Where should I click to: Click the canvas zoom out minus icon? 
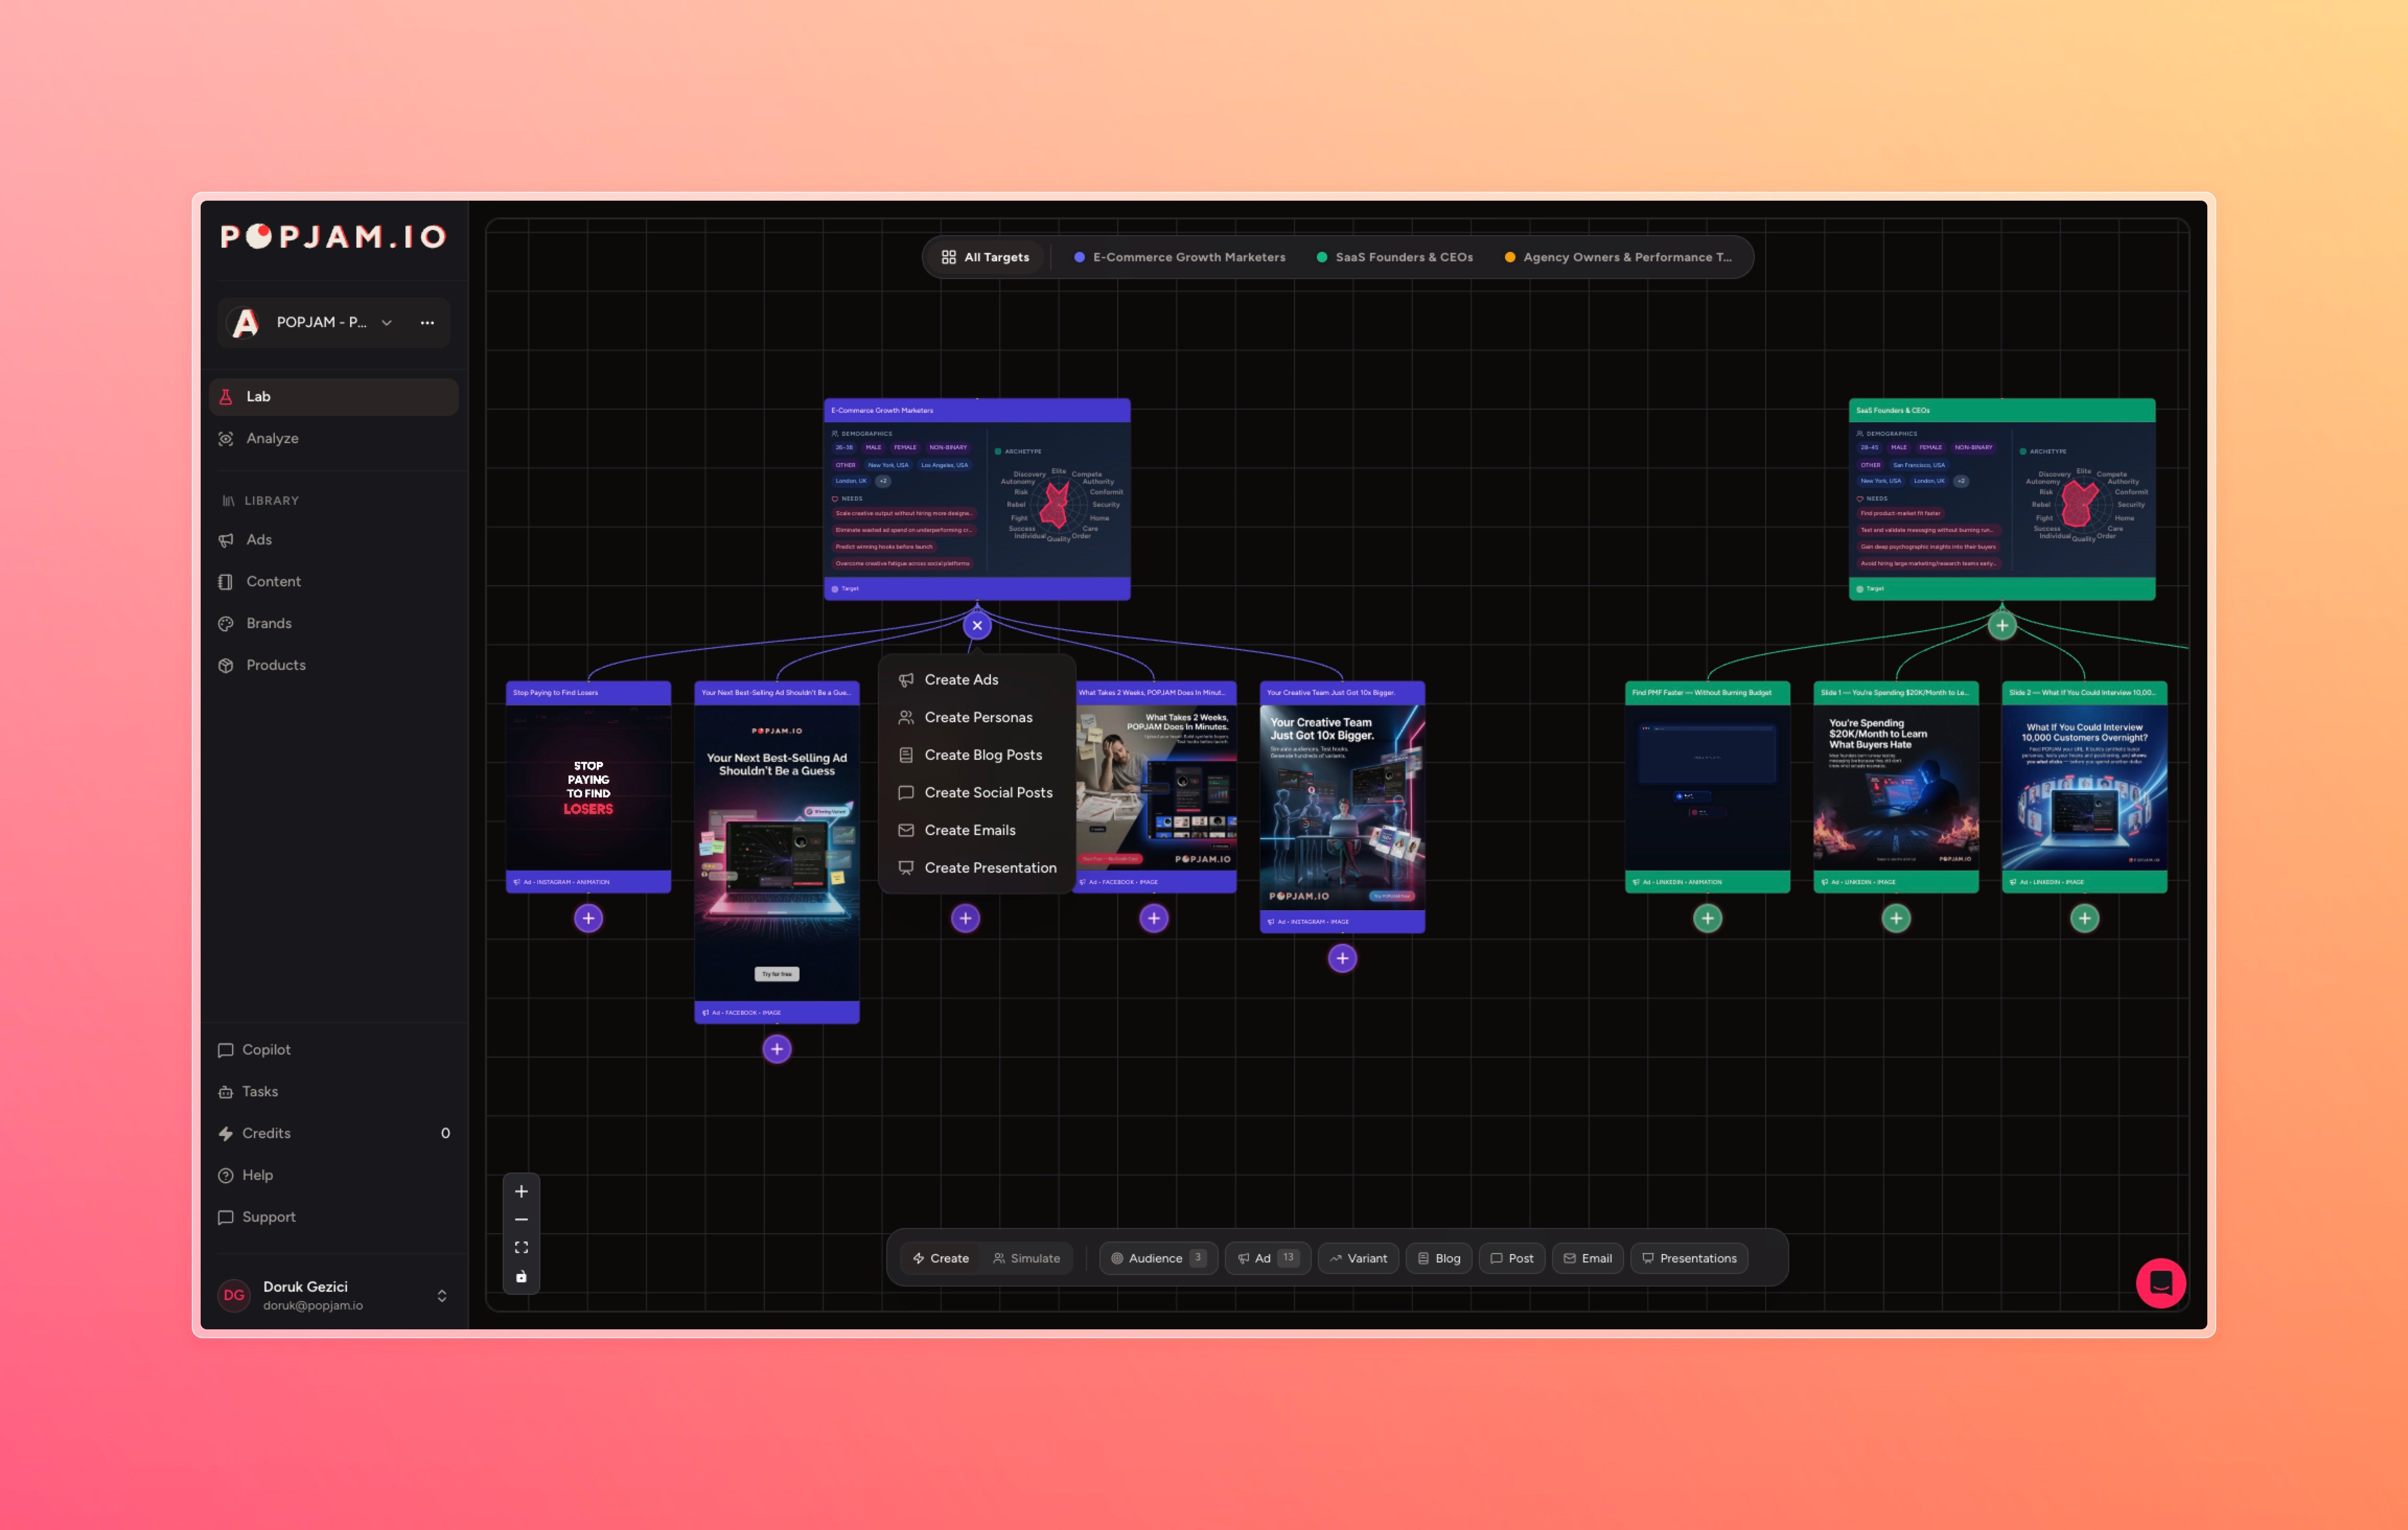tap(521, 1219)
